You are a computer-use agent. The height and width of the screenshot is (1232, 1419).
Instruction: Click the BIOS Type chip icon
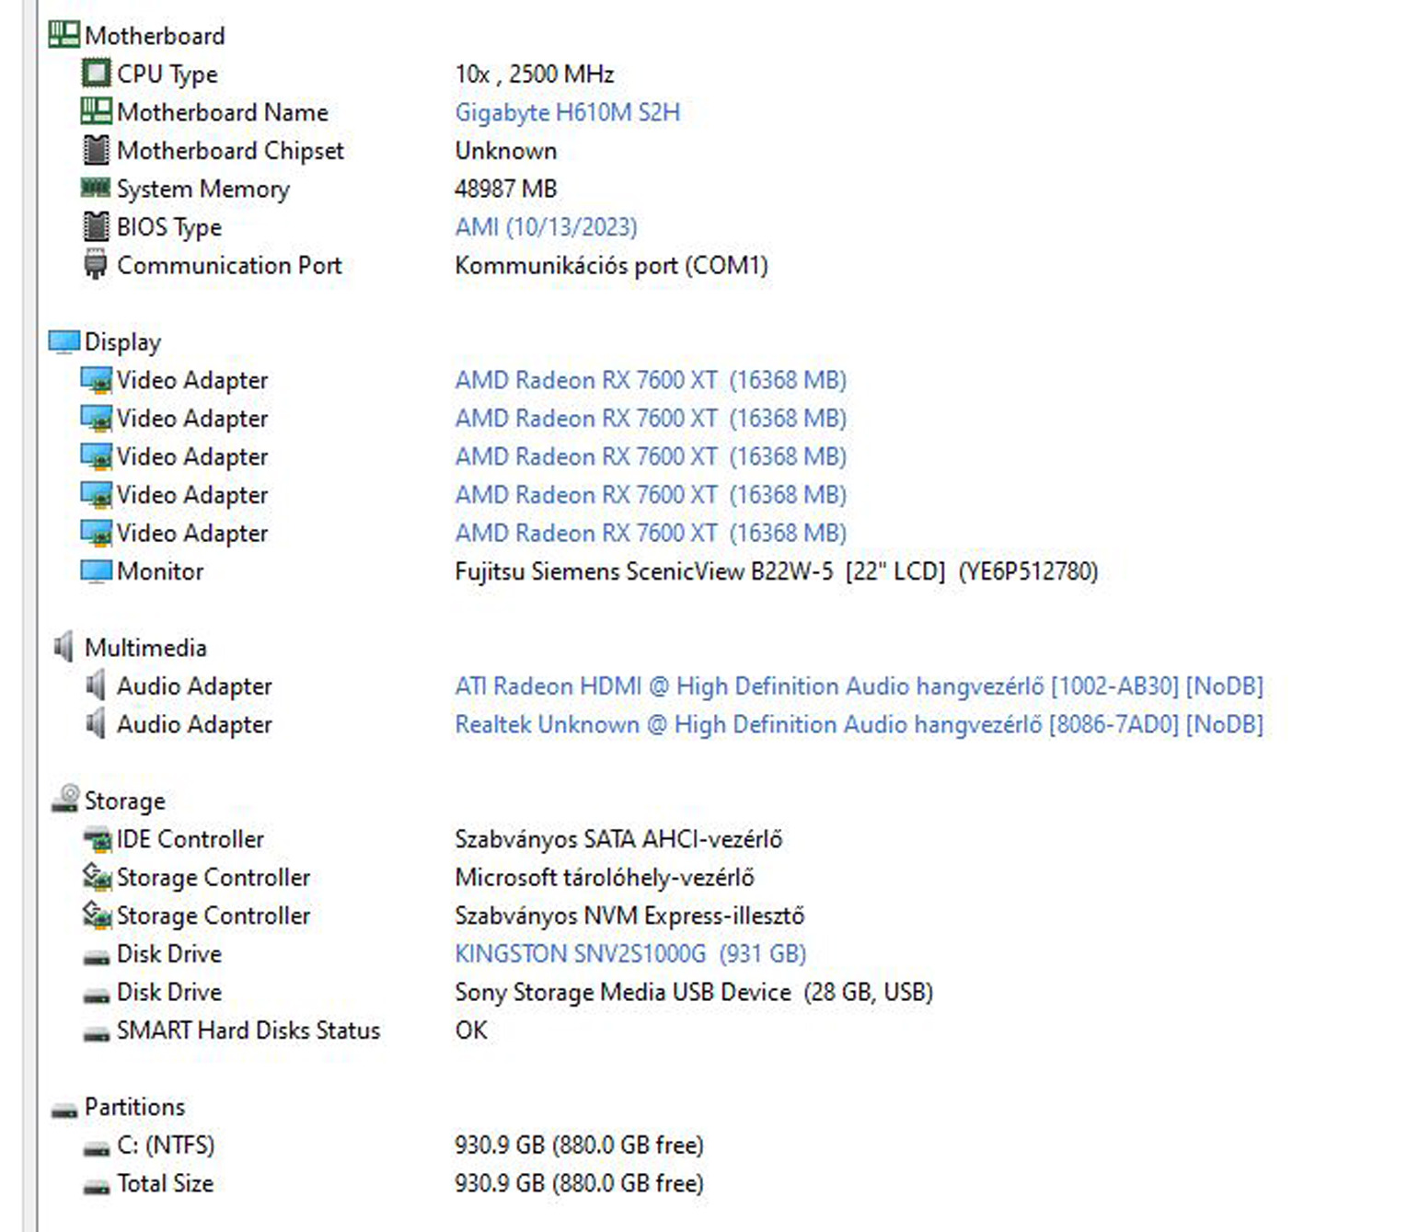point(96,226)
